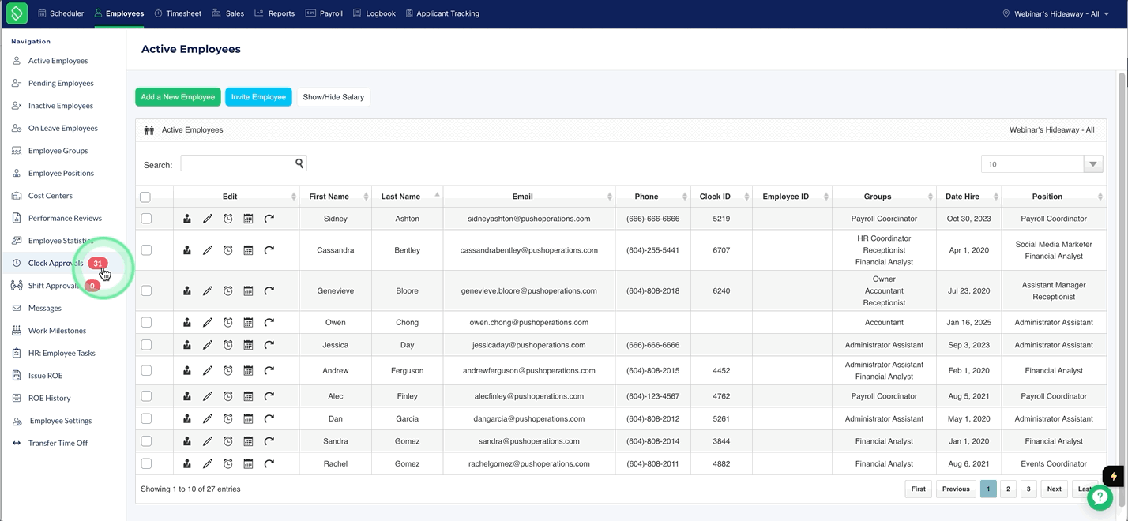This screenshot has width=1128, height=521.
Task: Check the box for Cassandra Bentley
Action: 146,250
